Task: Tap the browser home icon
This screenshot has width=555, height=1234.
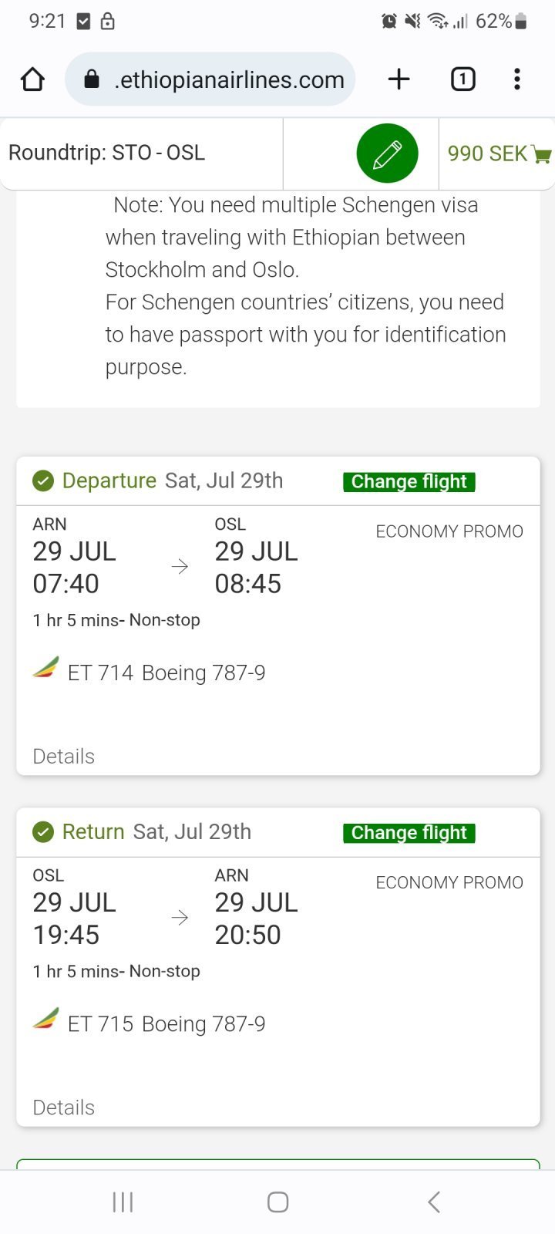Action: pos(32,79)
